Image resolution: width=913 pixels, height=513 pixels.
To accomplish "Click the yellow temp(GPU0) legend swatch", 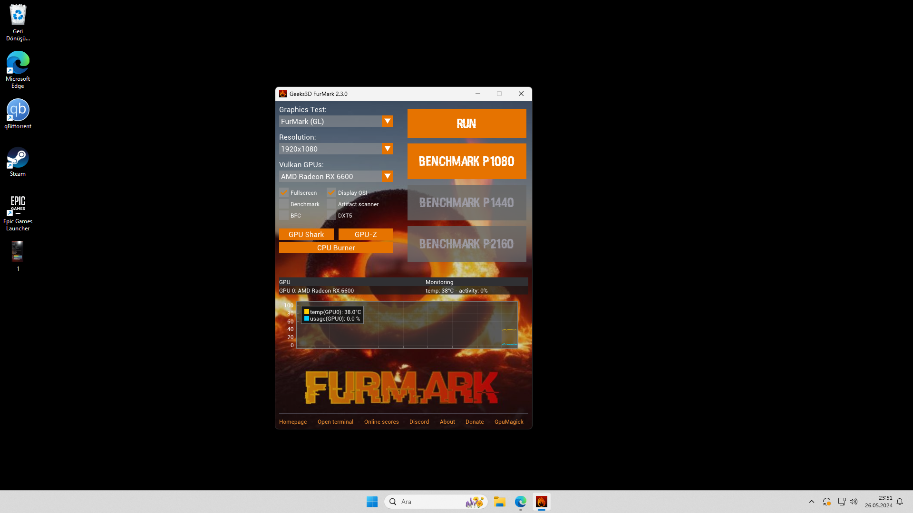I will pos(307,312).
